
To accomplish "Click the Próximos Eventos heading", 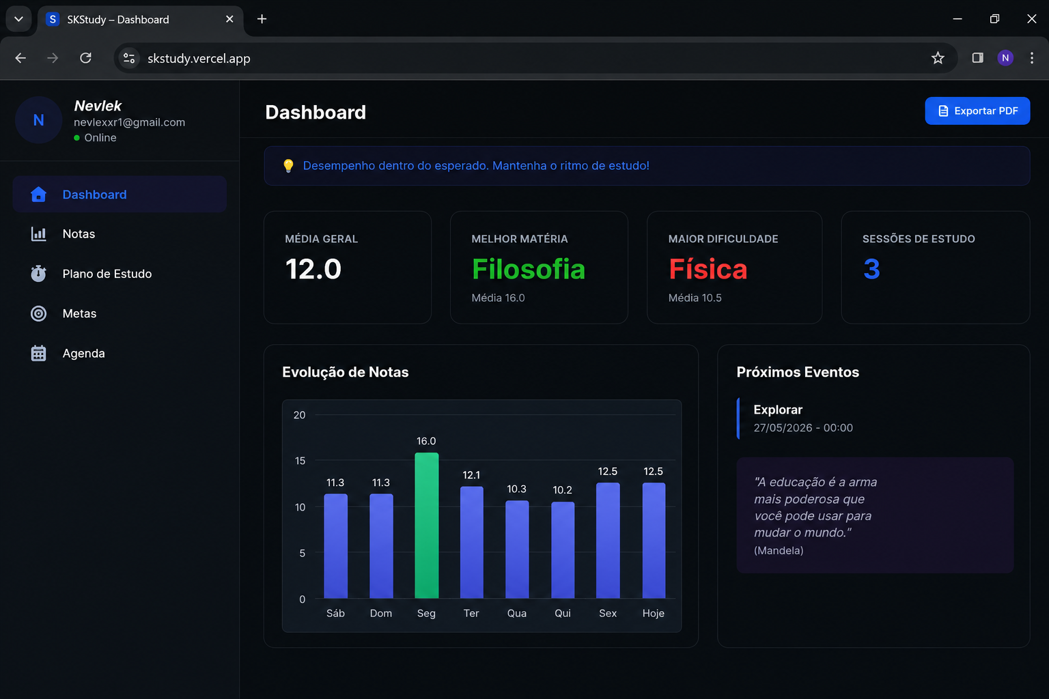I will [x=798, y=372].
